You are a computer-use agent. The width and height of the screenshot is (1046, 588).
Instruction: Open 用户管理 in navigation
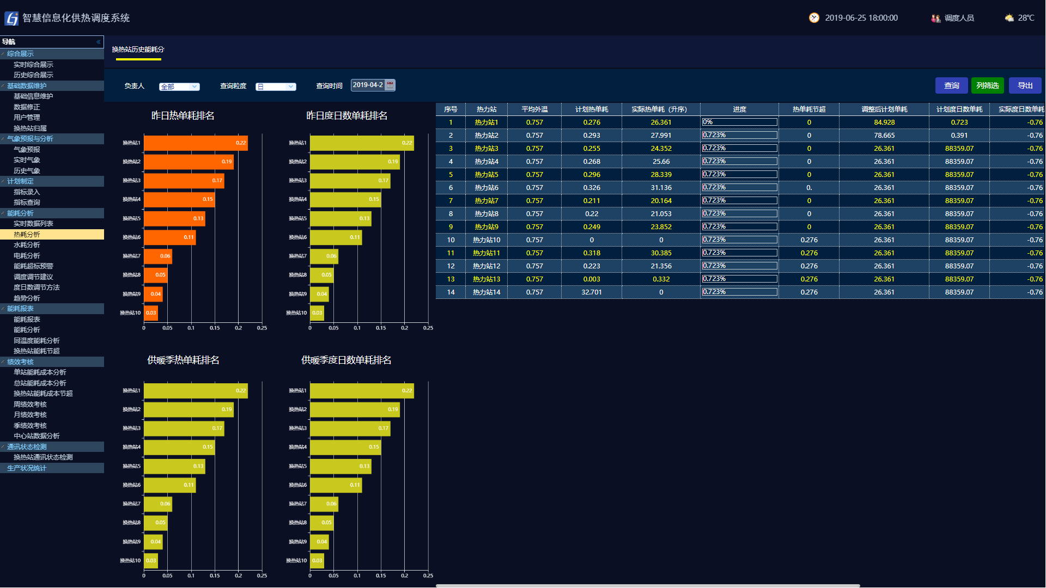(27, 118)
